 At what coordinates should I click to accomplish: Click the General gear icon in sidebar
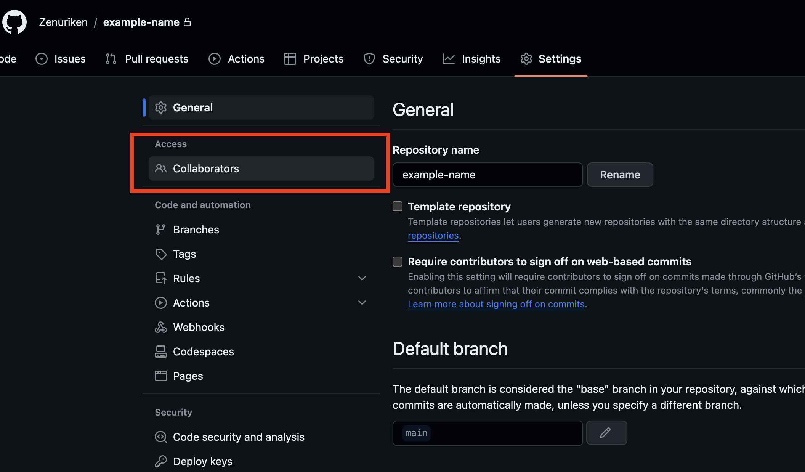(161, 108)
